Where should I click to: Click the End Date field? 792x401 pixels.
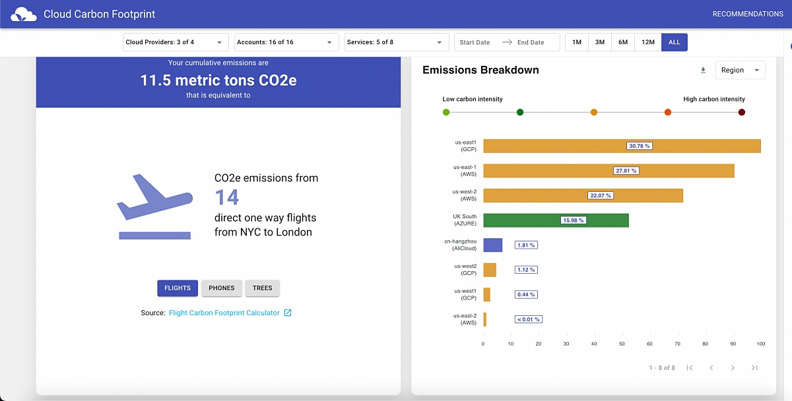pyautogui.click(x=531, y=42)
